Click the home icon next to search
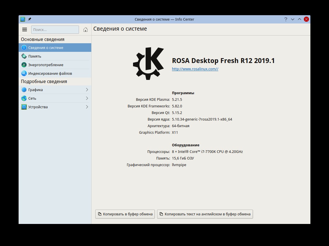The height and width of the screenshot is (246, 329). point(85,29)
